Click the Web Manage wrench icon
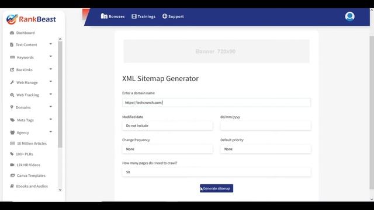 12,82
